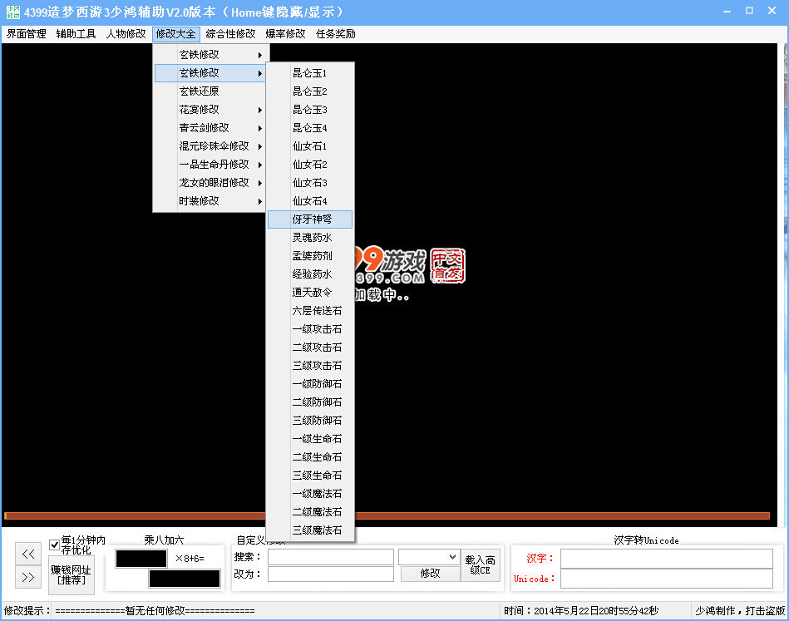The height and width of the screenshot is (621, 789).
Task: Select 一级防御石 item
Action: [310, 384]
